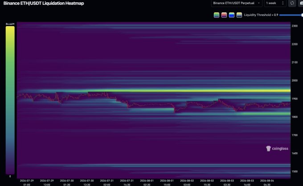Click the 2026-08-02 15:30 time label
303x186 pixels.
(207, 182)
